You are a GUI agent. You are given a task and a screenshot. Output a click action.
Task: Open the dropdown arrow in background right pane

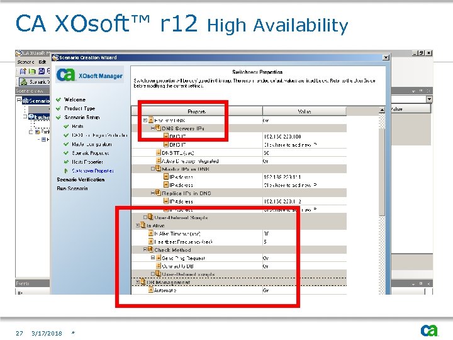(x=429, y=99)
